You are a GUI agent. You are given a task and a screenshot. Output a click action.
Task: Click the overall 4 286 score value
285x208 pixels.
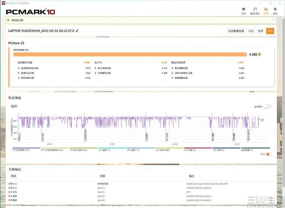[253, 54]
